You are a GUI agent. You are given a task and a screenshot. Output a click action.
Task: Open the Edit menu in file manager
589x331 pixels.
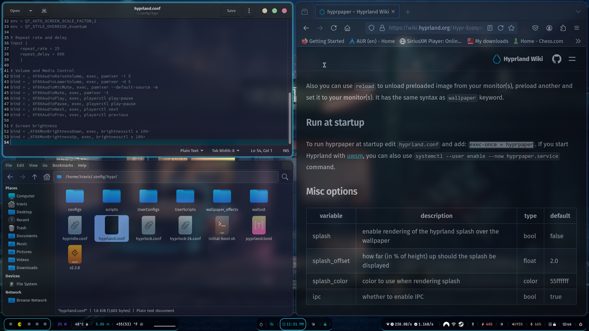pos(21,165)
